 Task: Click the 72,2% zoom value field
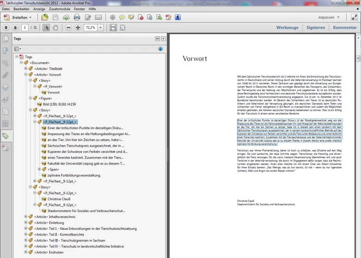point(90,28)
